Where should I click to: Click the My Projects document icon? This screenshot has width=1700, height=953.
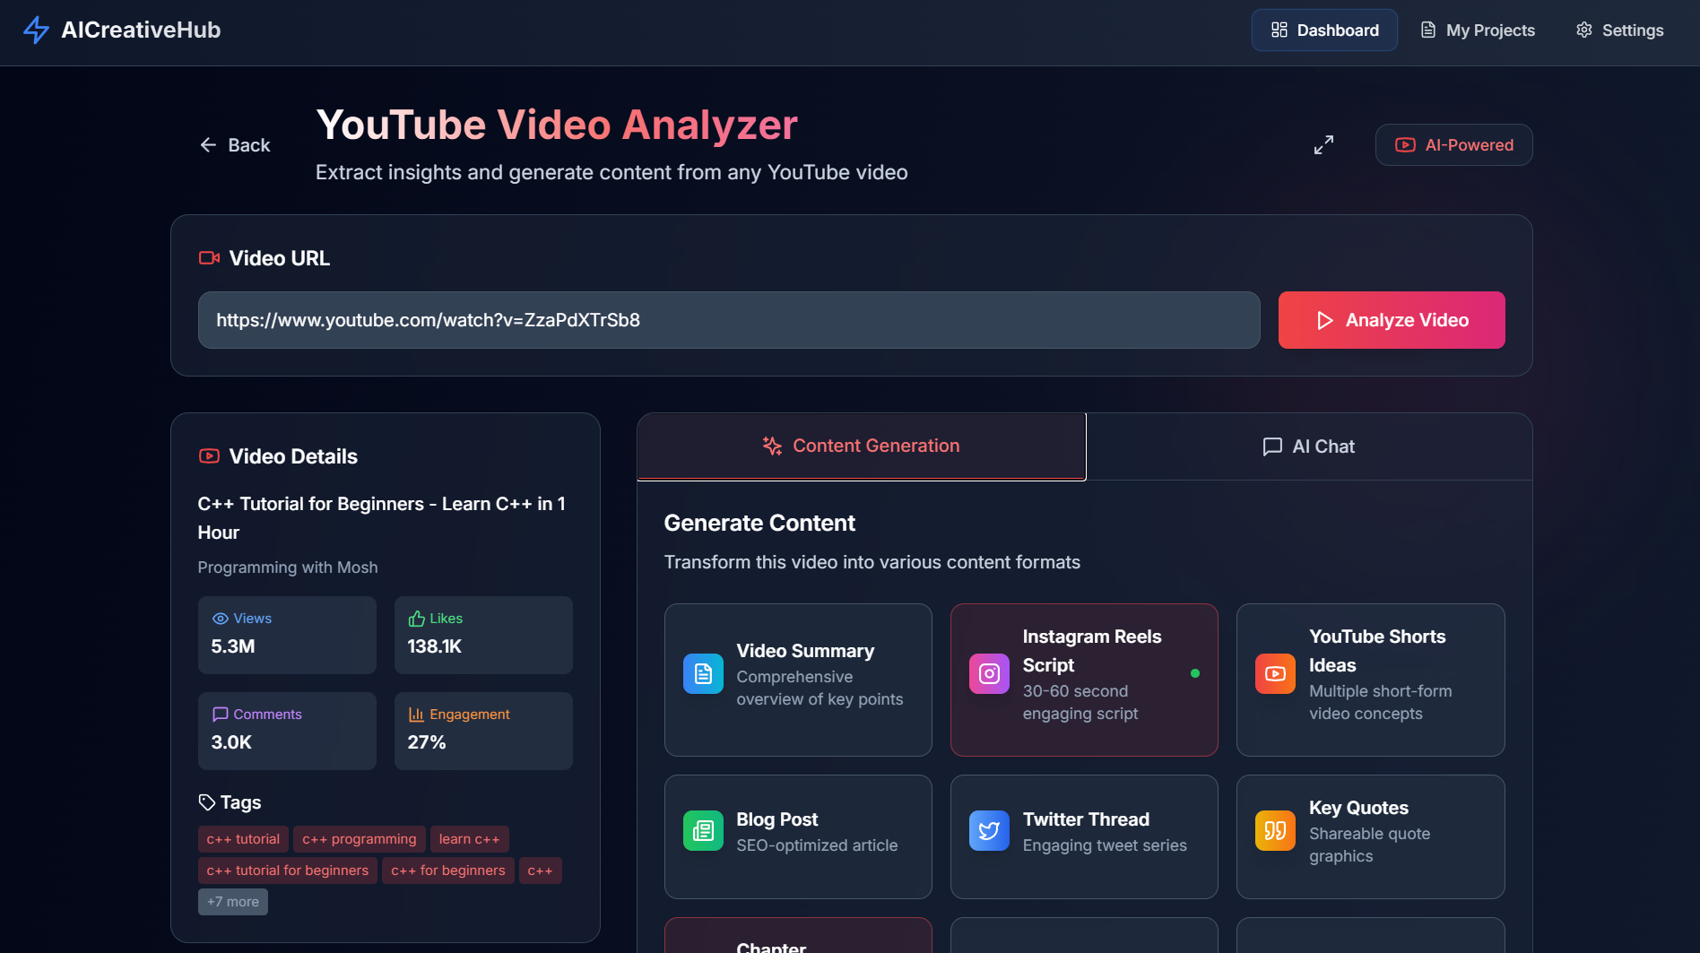click(1428, 30)
